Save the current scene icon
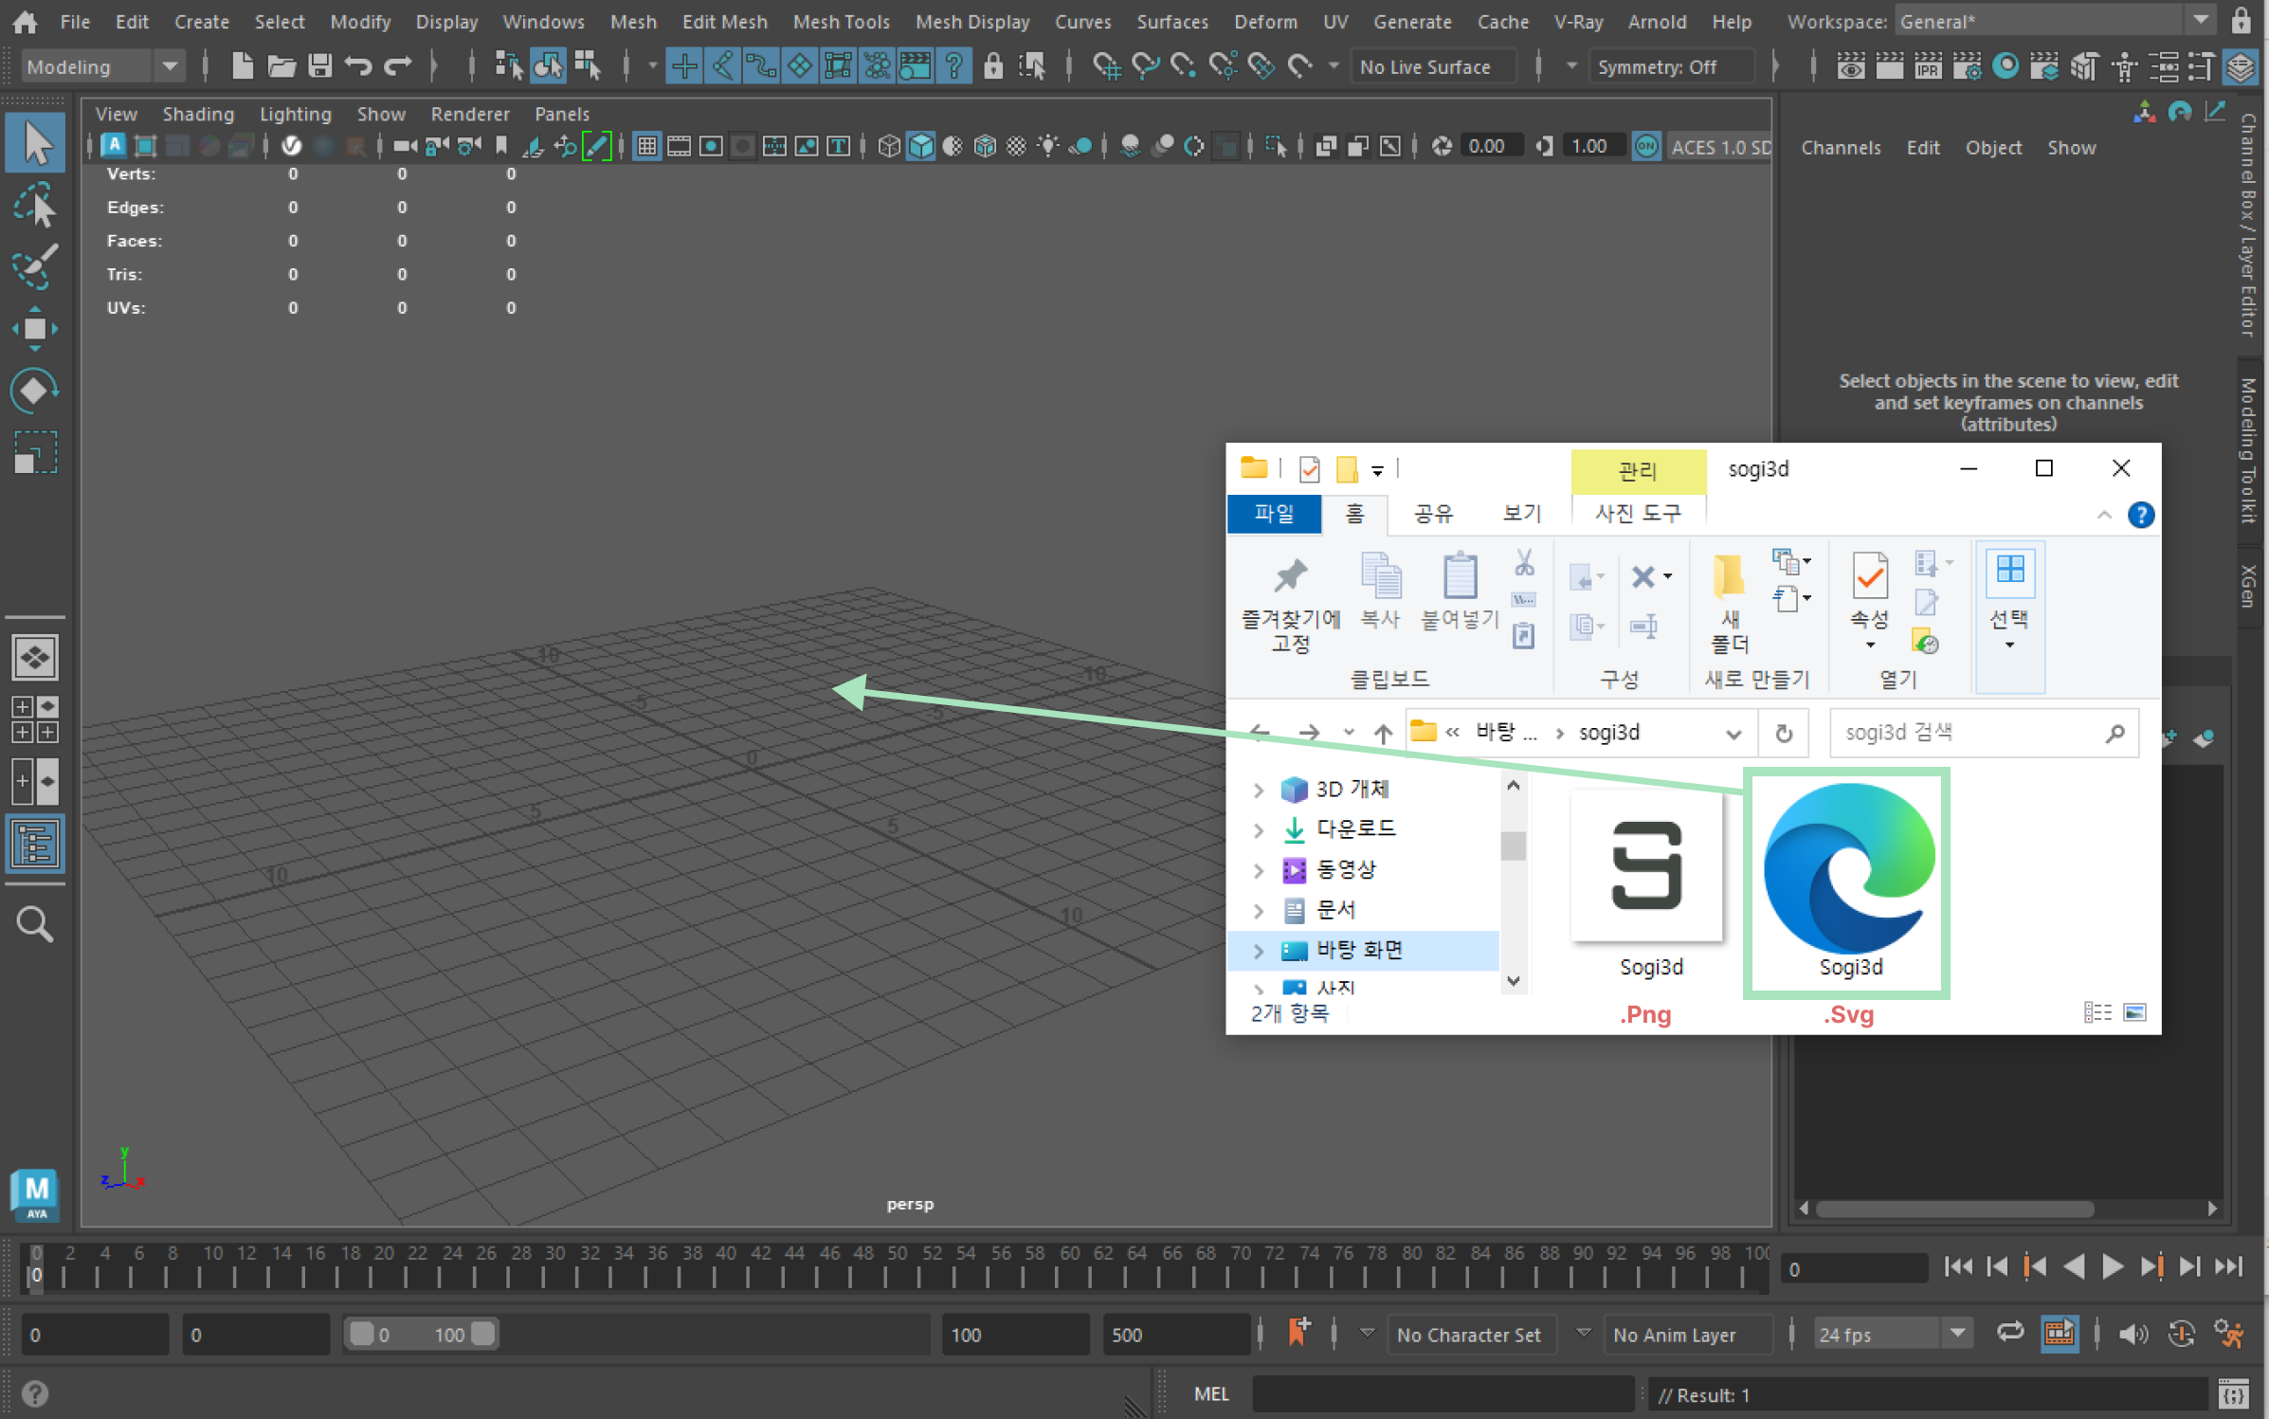 click(x=319, y=66)
